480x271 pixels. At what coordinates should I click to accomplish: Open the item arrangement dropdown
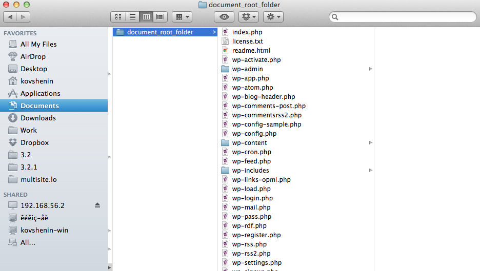pos(182,17)
